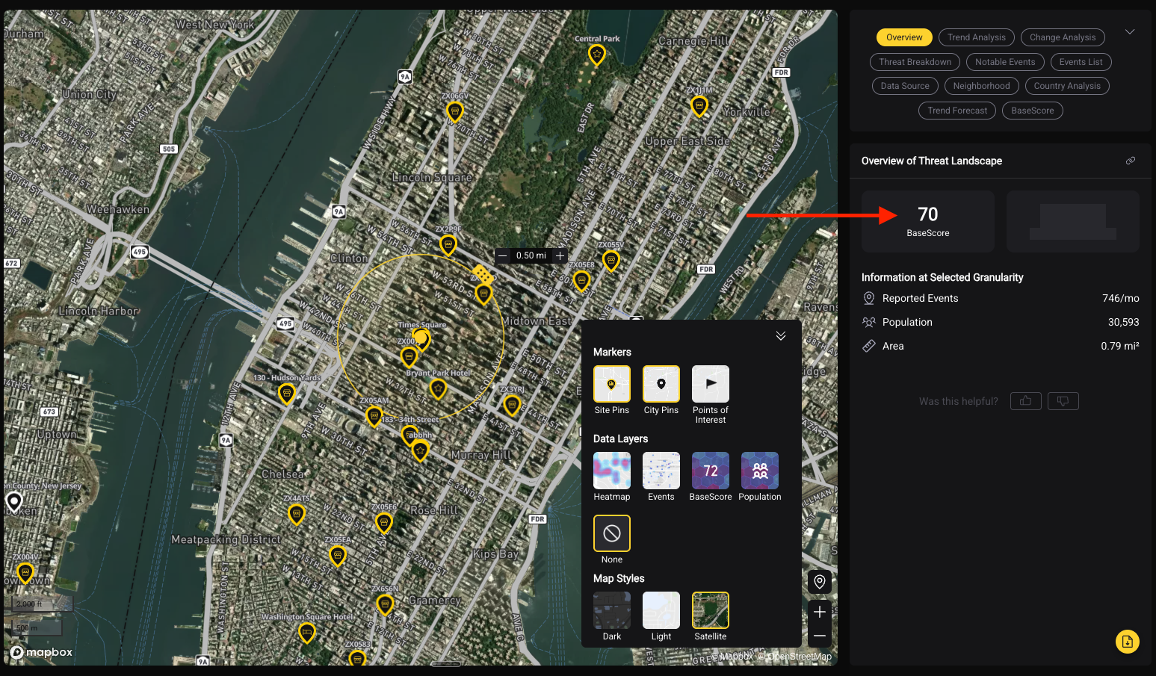Enable the Heatmap data layer
The width and height of the screenshot is (1156, 676).
pos(612,471)
